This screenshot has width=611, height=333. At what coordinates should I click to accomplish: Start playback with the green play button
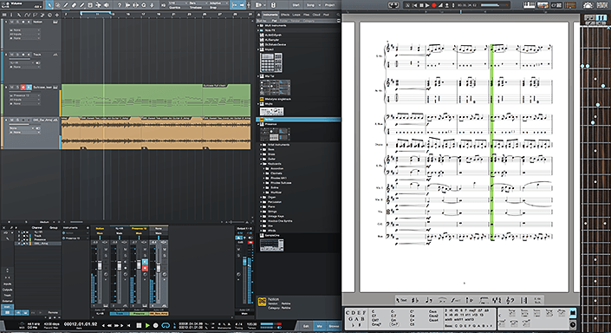[x=147, y=325]
